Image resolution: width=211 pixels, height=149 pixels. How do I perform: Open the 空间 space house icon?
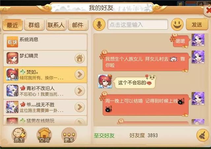44,135
